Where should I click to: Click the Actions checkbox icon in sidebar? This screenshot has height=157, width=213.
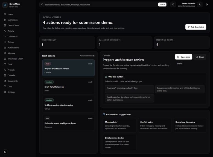5,42
